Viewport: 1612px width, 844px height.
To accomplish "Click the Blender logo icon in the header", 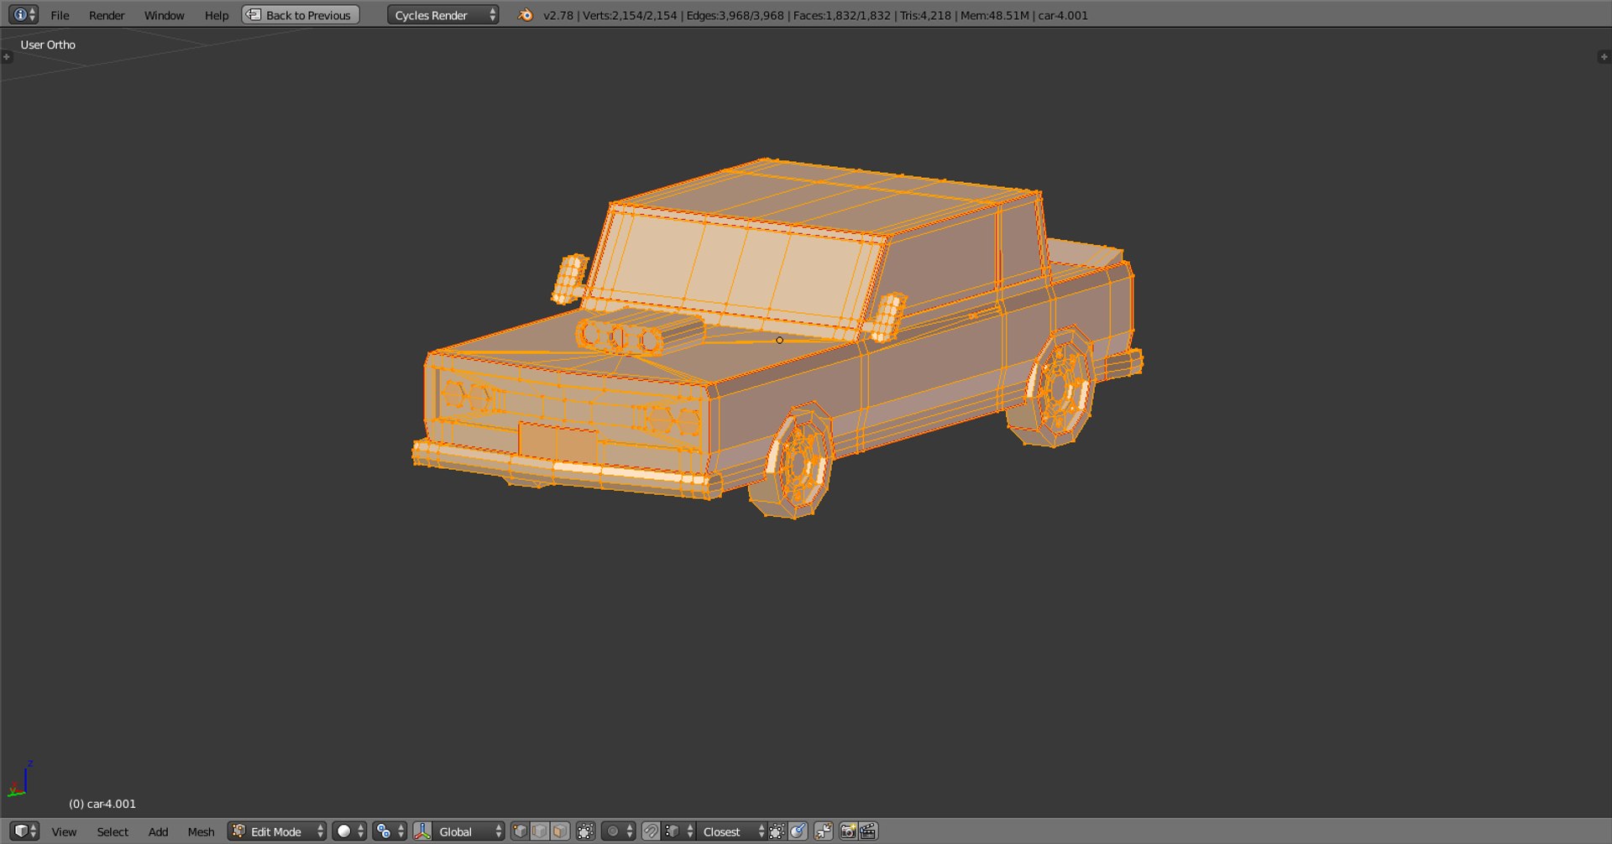I will [x=526, y=15].
